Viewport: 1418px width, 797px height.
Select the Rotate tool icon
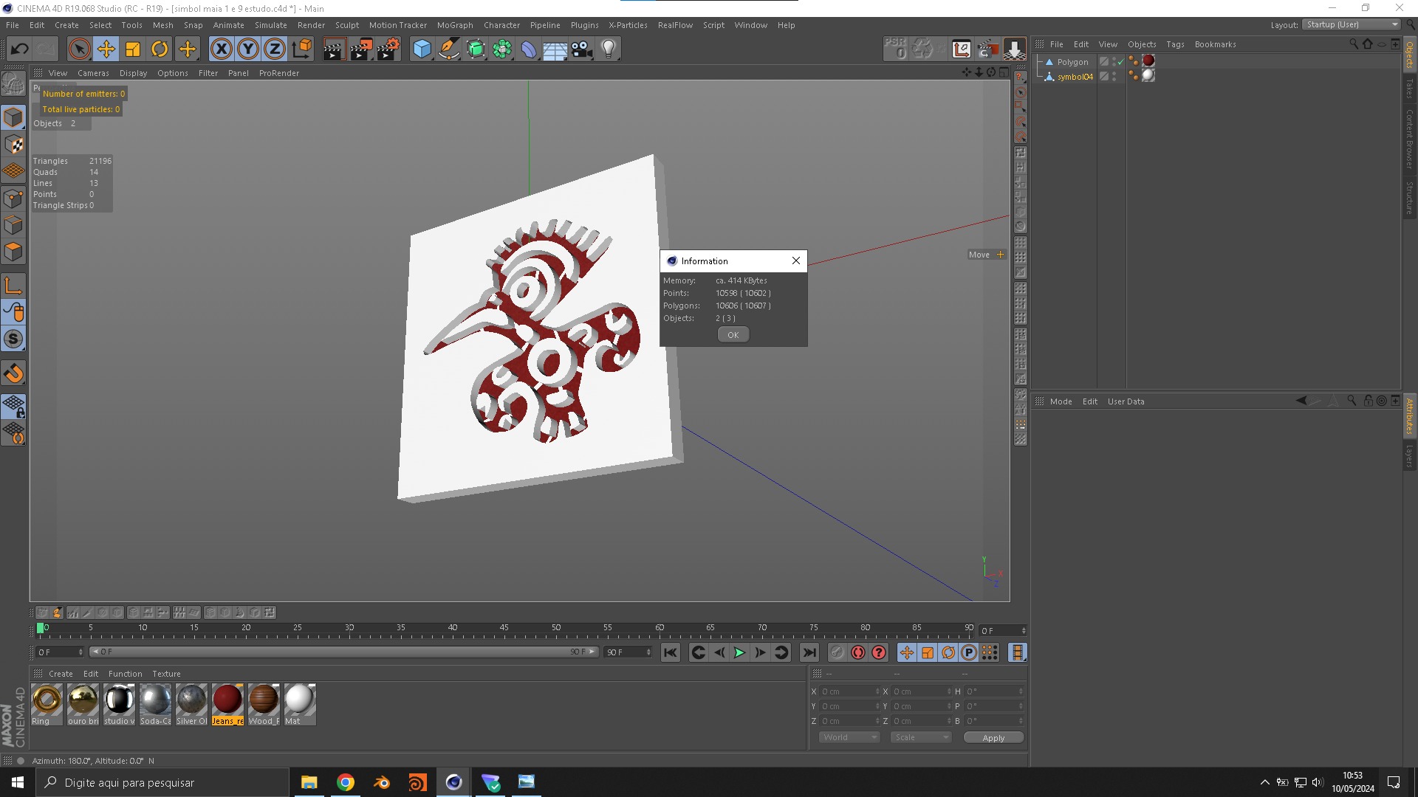click(x=160, y=49)
